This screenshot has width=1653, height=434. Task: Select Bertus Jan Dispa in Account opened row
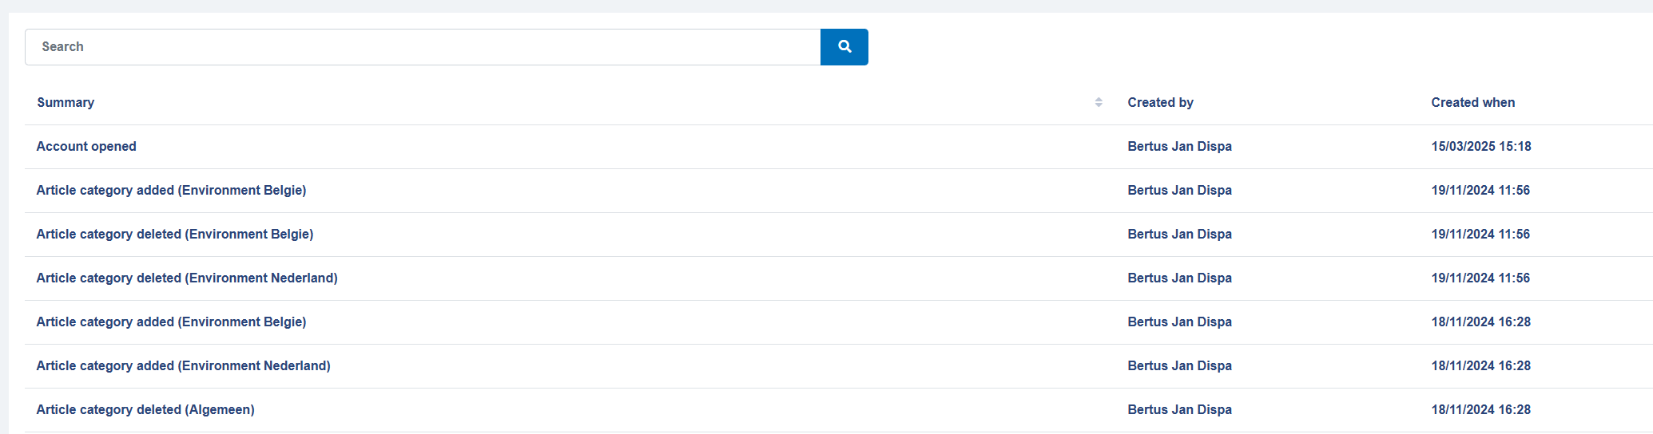click(1179, 146)
